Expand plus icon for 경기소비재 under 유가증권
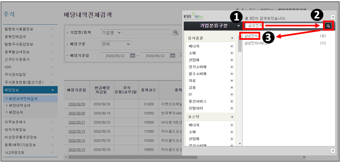The width and height of the screenshot is (341, 163). point(232,67)
